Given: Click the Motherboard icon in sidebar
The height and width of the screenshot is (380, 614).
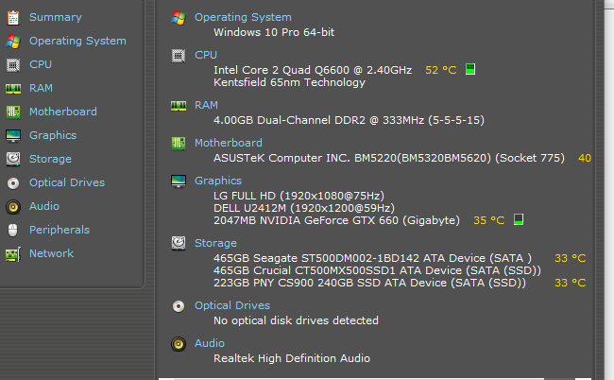Looking at the screenshot, I should click(13, 112).
